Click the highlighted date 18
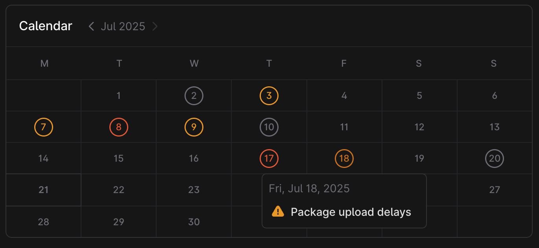This screenshot has height=248, width=539. 344,159
